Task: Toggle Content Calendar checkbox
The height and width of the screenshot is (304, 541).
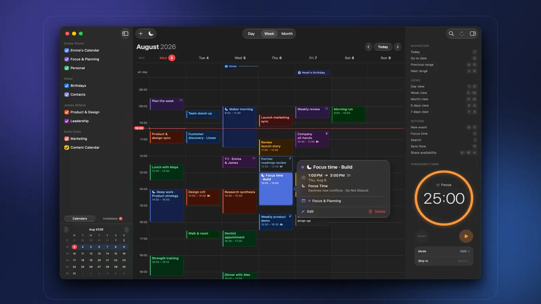Action: click(67, 148)
